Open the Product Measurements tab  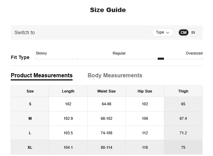tap(41, 75)
